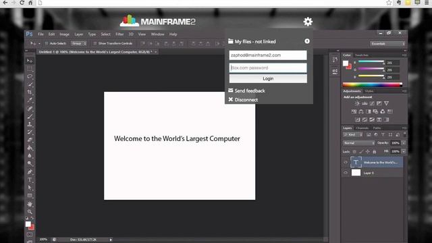Hide the Welcome text layer
The image size is (432, 243).
[346, 162]
